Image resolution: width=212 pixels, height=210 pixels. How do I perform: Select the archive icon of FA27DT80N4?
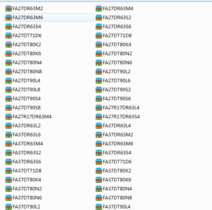9,63
